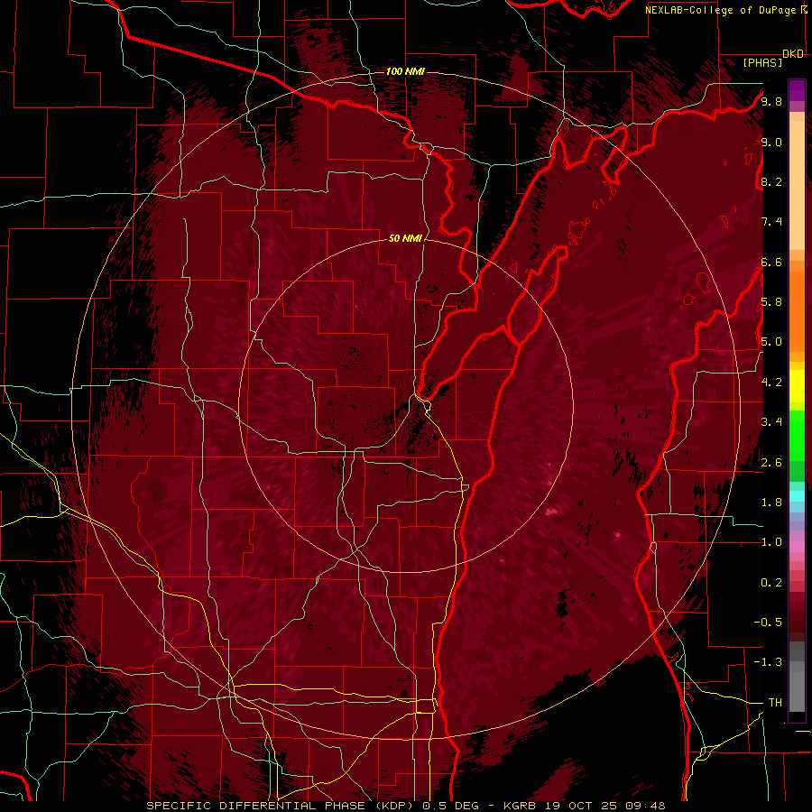The image size is (812, 812).
Task: Pick the cyan band on the color bar
Action: pos(797,496)
